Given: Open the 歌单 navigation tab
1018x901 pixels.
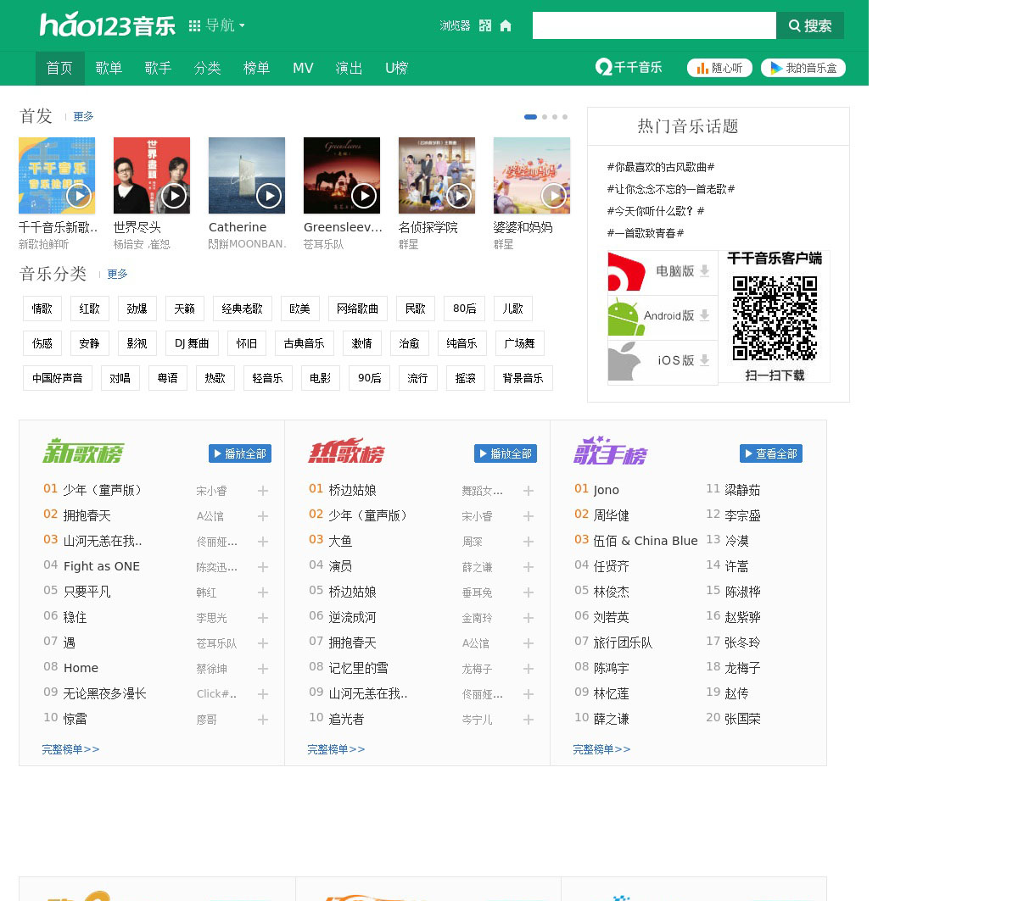Looking at the screenshot, I should [x=109, y=68].
